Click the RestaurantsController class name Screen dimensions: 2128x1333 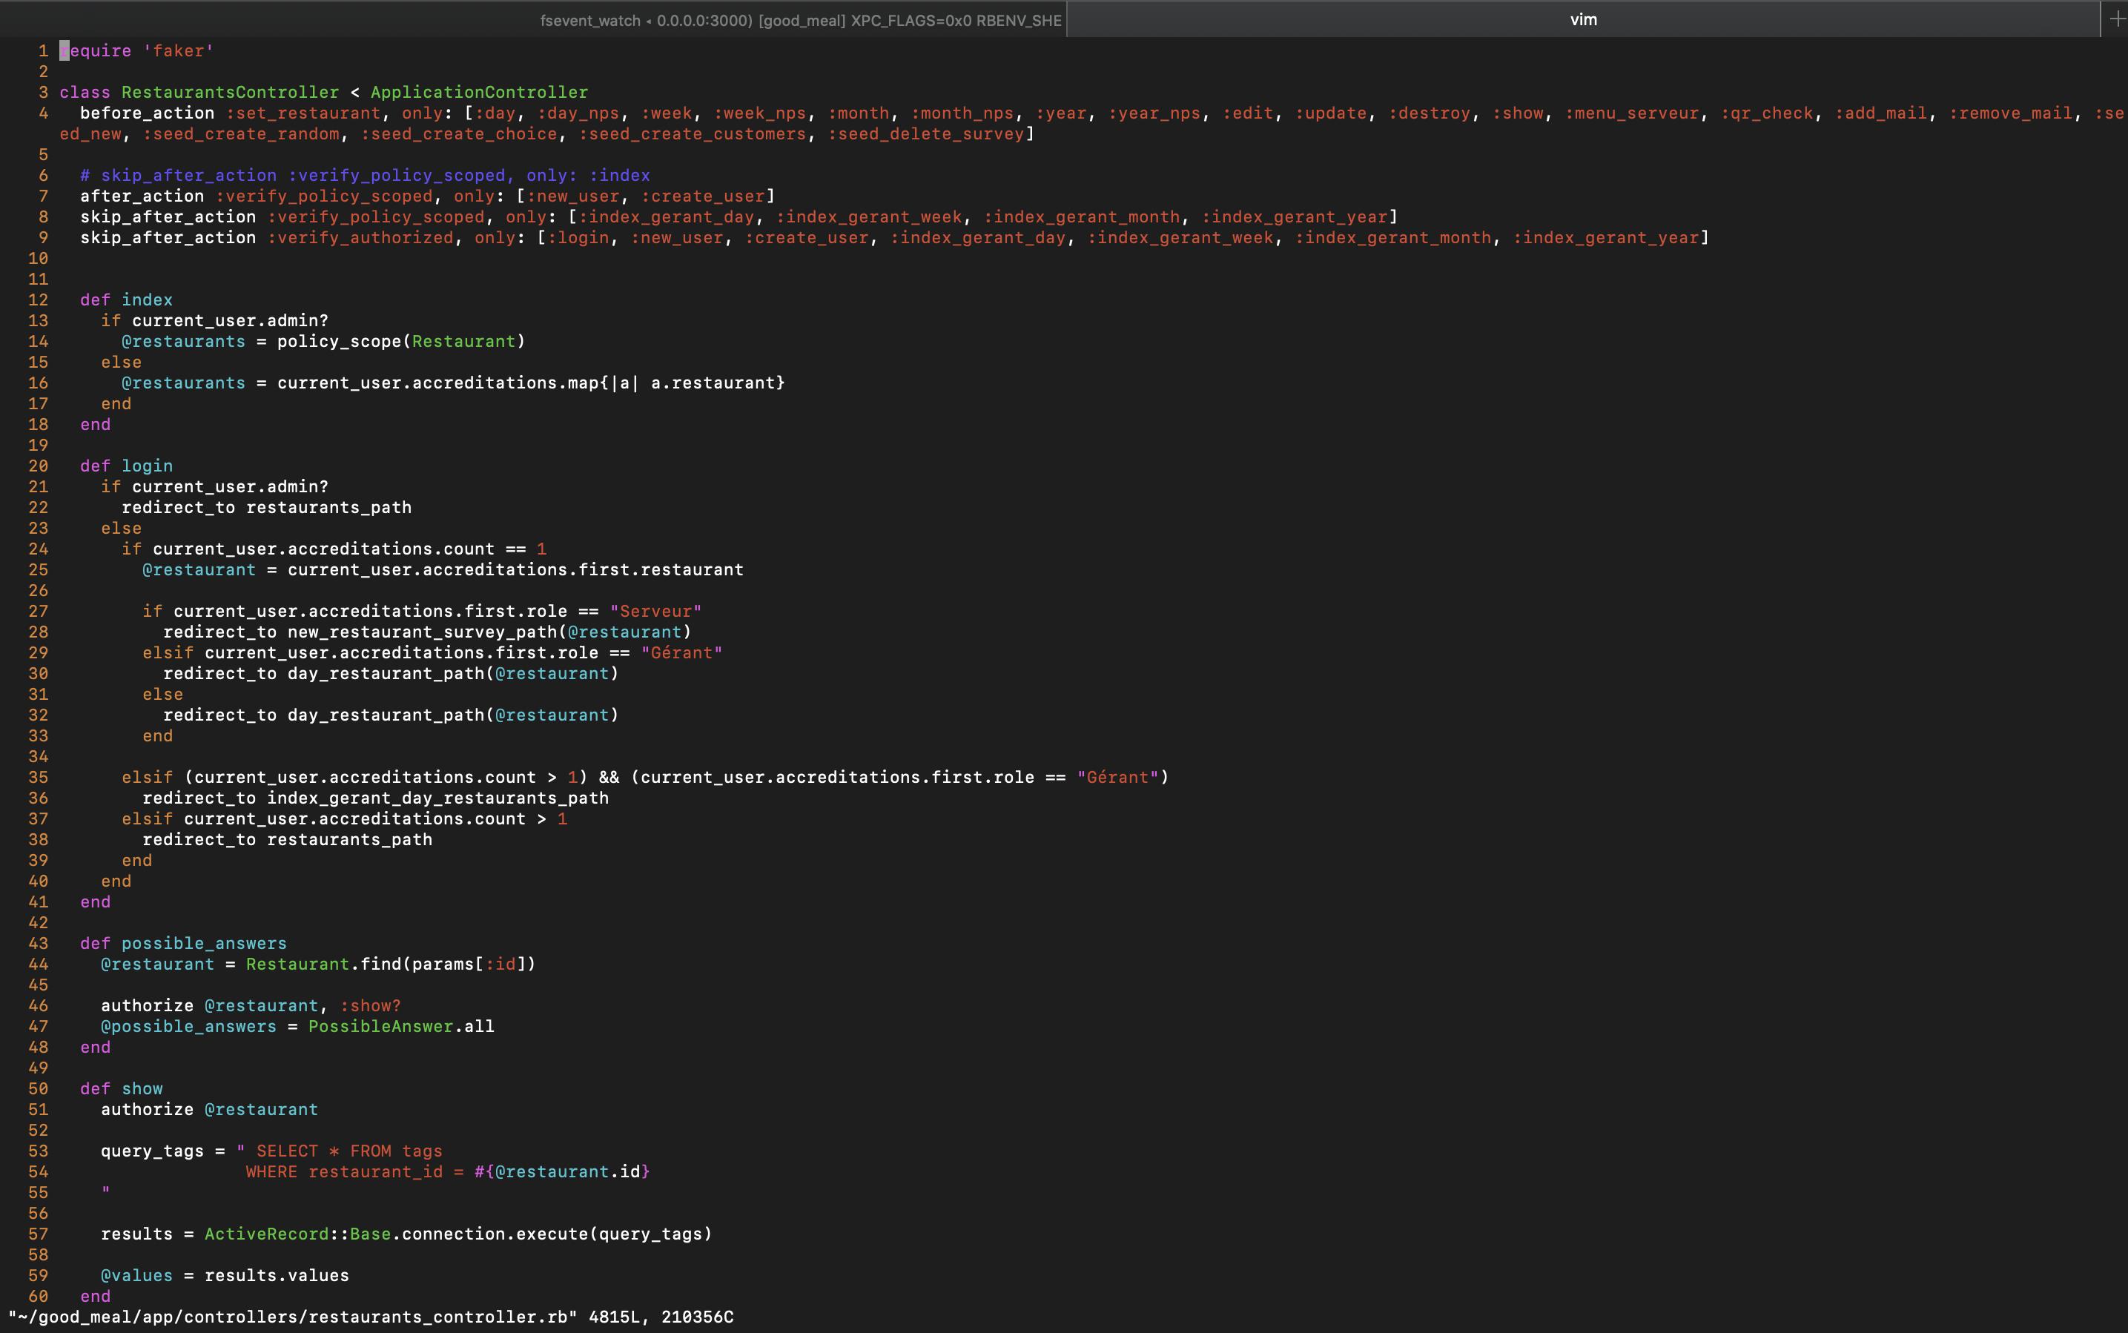point(229,92)
